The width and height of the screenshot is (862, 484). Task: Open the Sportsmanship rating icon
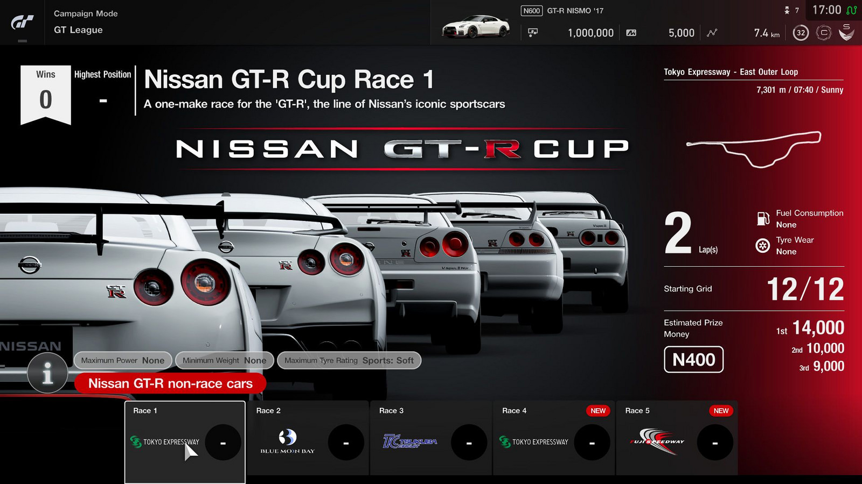tap(846, 33)
